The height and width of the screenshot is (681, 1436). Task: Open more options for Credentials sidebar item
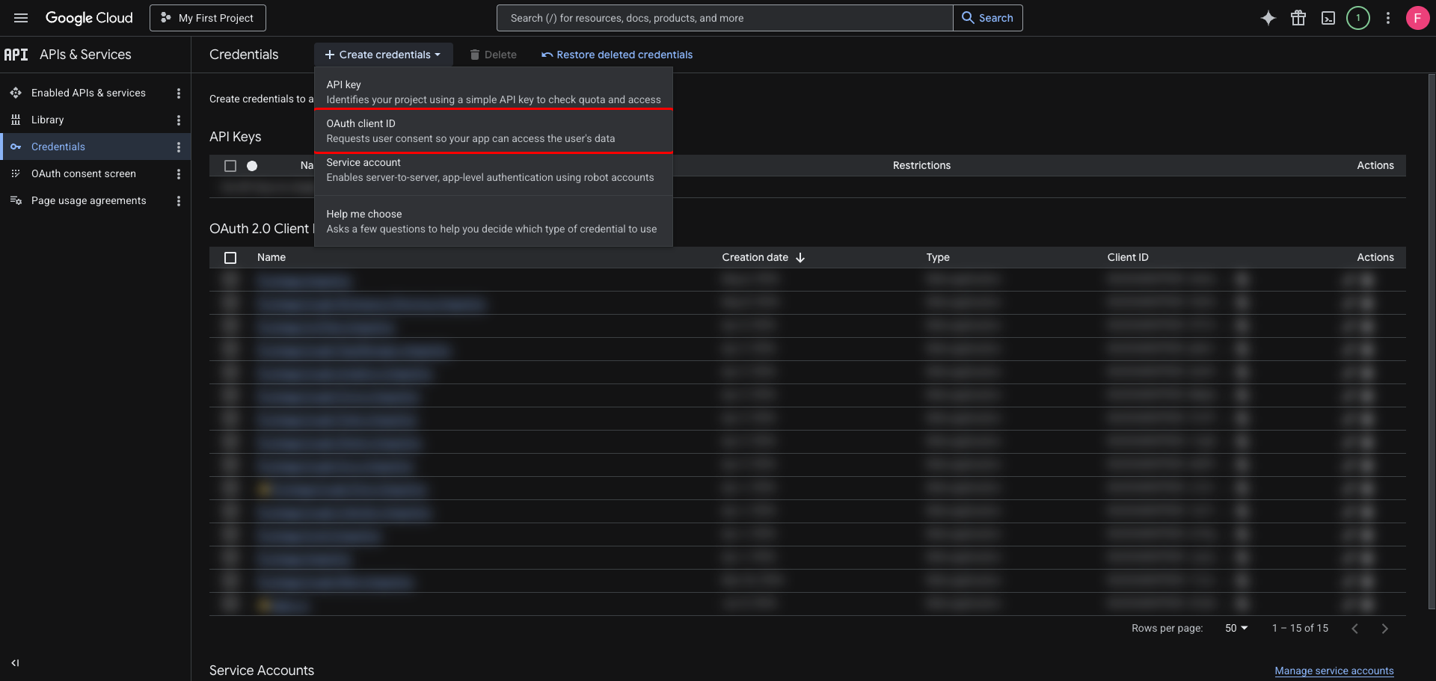click(178, 147)
